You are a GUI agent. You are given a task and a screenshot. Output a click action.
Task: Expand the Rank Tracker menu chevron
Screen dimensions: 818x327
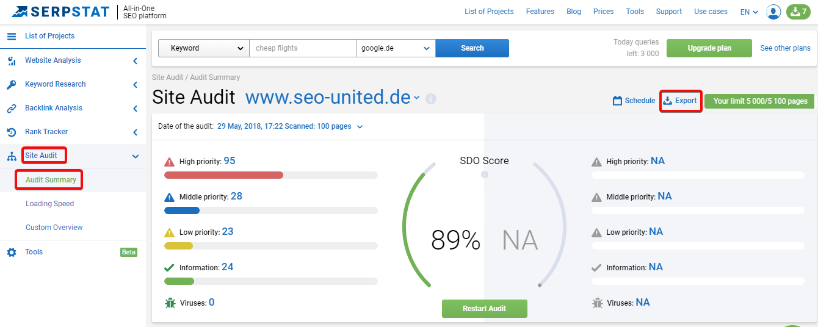point(135,132)
